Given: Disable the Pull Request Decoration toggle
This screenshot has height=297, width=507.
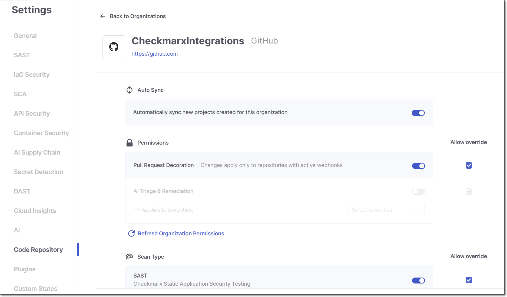Looking at the screenshot, I should point(419,166).
